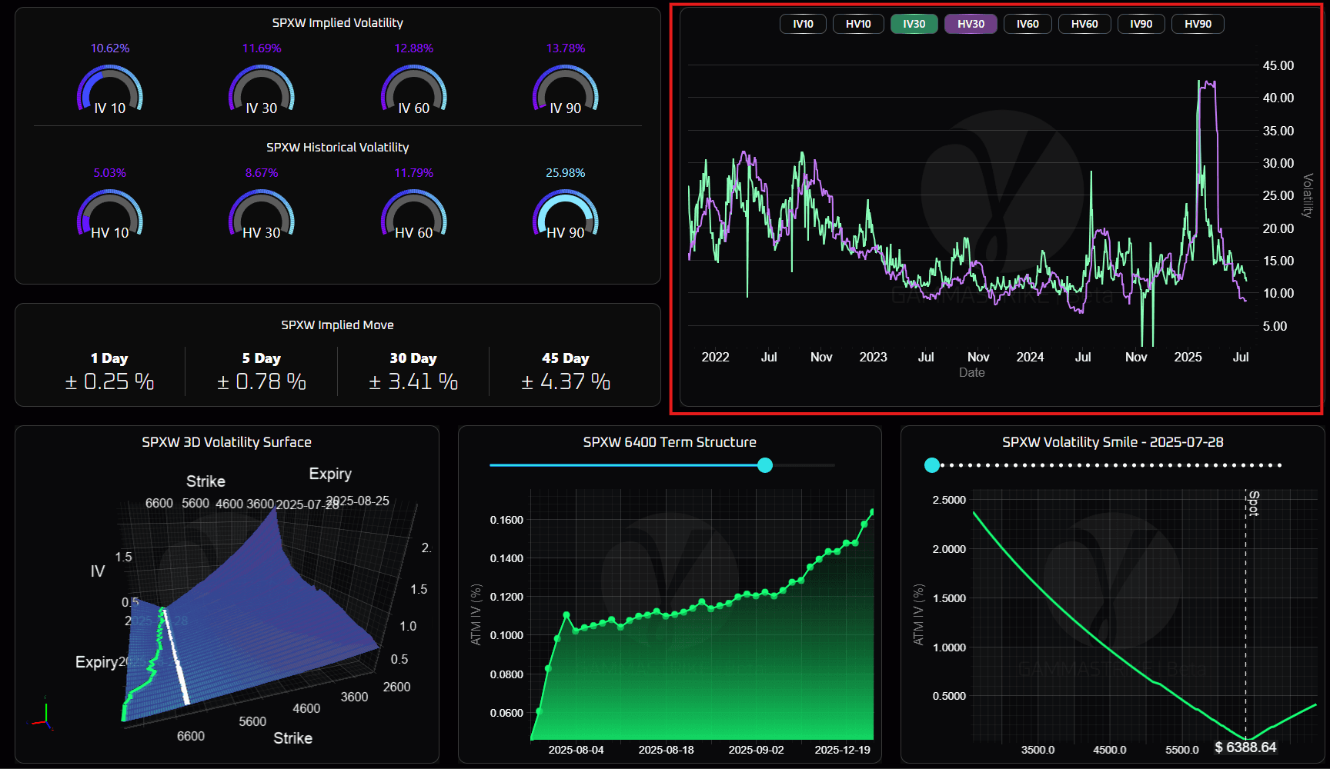
Task: Toggle the IV10 series button
Action: click(x=803, y=24)
